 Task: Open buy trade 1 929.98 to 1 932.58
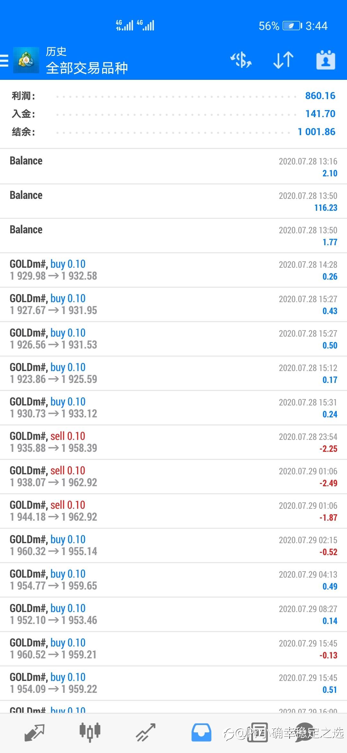173,270
